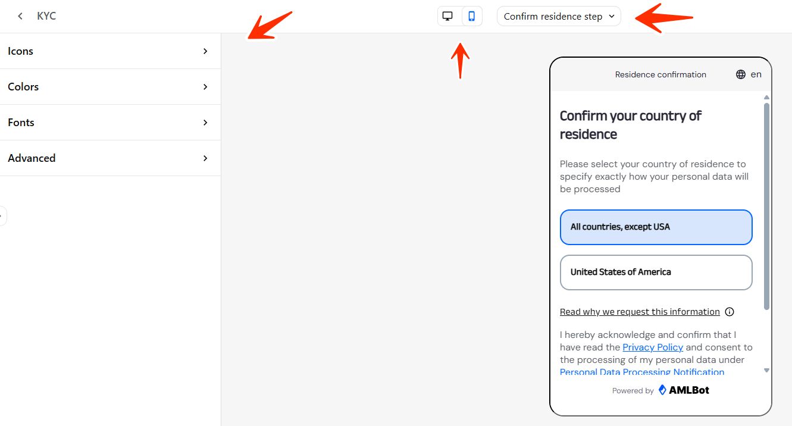Open the 'Confirm residence step' dropdown
792x426 pixels.
click(559, 16)
